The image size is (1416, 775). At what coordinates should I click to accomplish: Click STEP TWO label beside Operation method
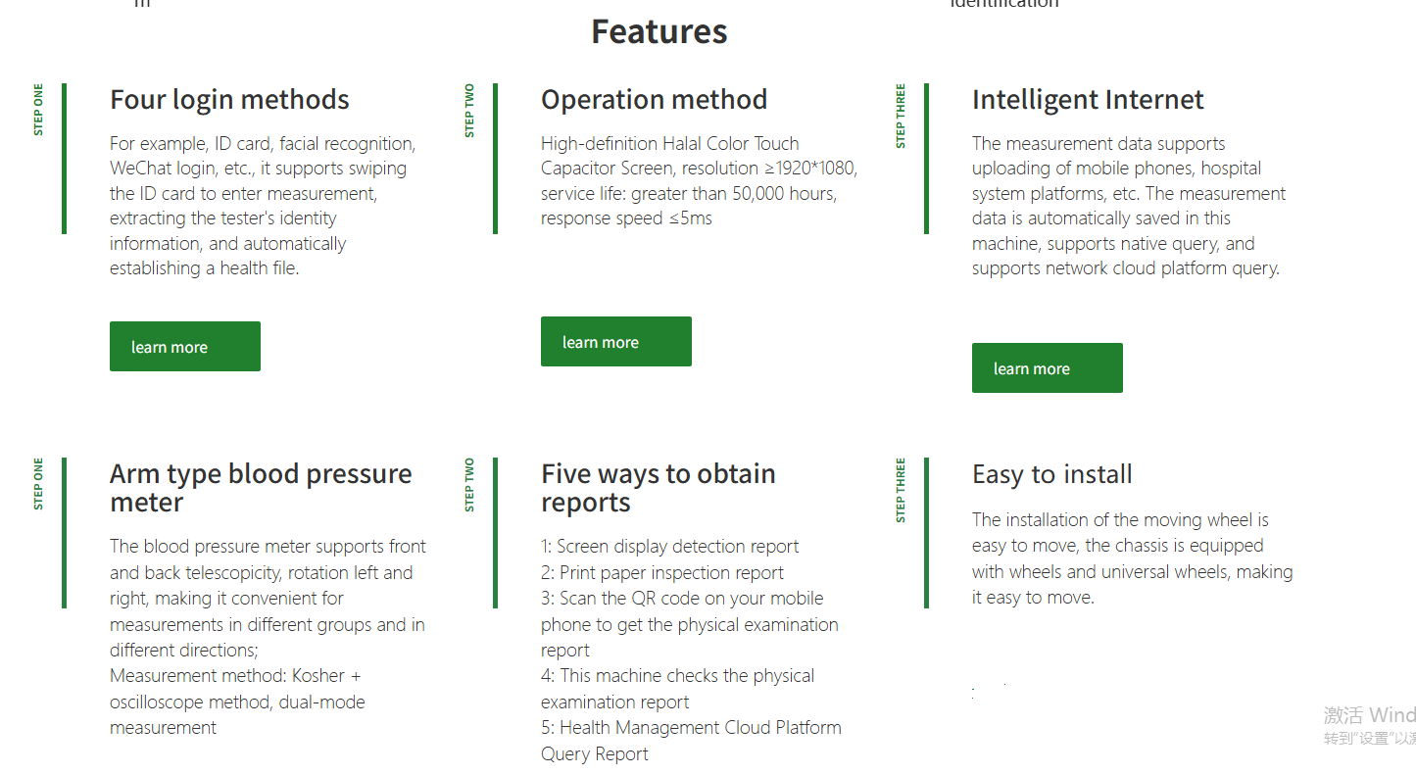click(x=469, y=110)
